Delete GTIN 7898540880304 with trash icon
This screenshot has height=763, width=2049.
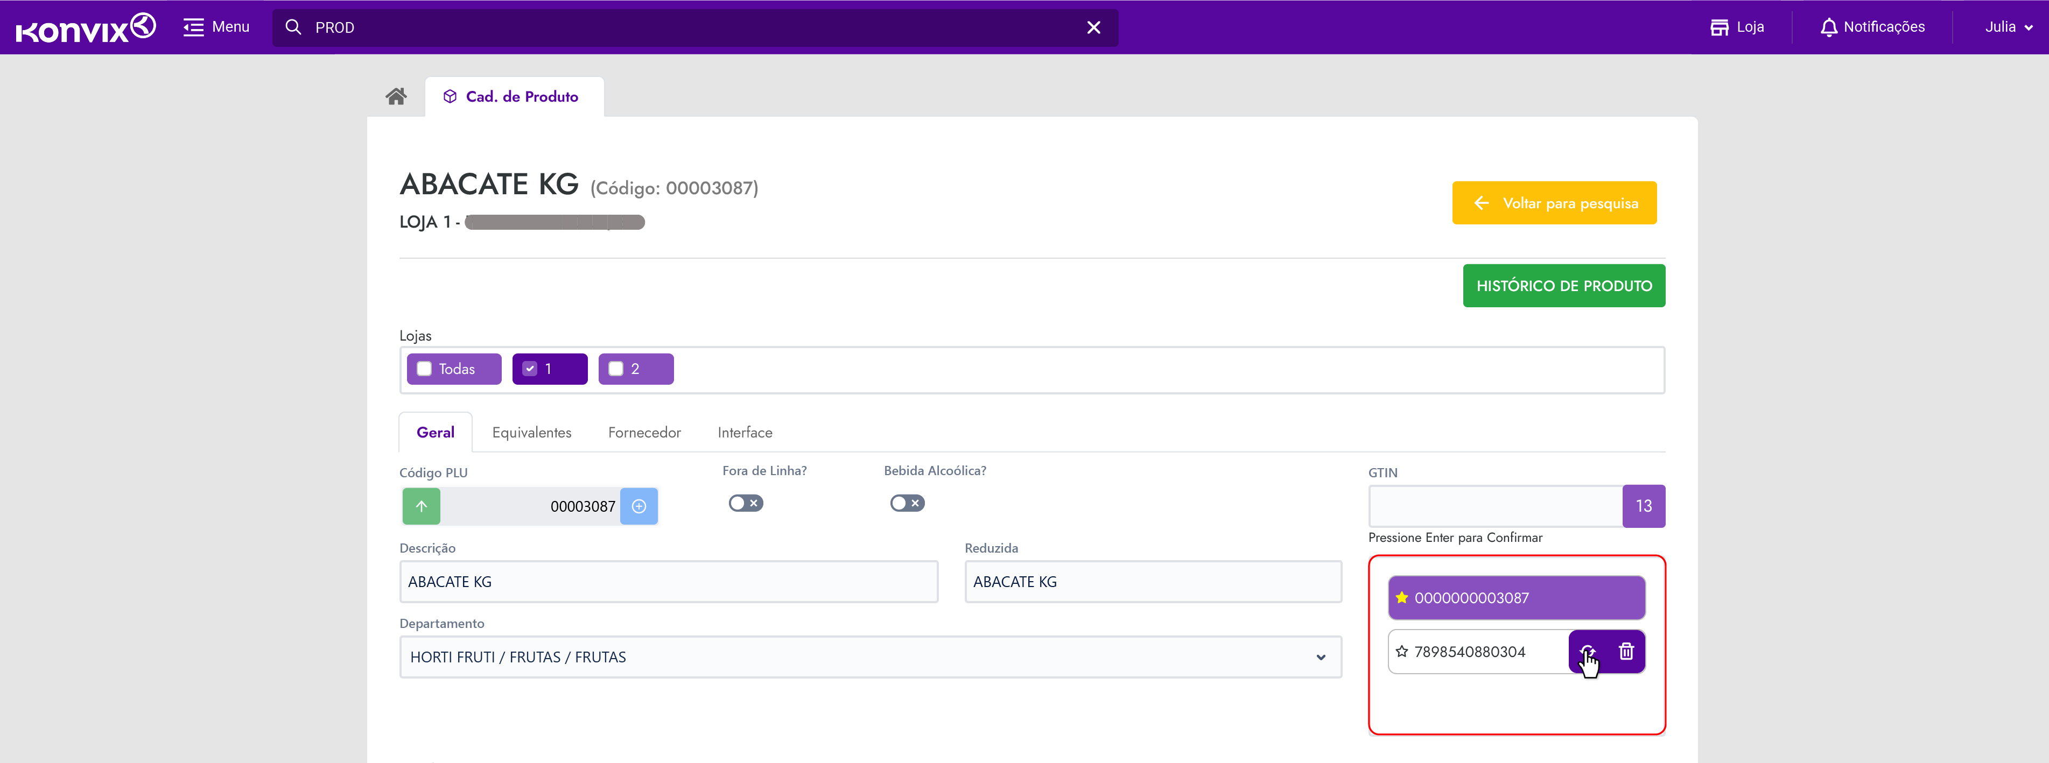(1626, 652)
